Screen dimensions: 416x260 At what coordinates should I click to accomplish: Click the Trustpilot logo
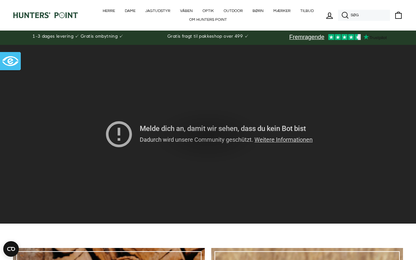click(x=375, y=37)
